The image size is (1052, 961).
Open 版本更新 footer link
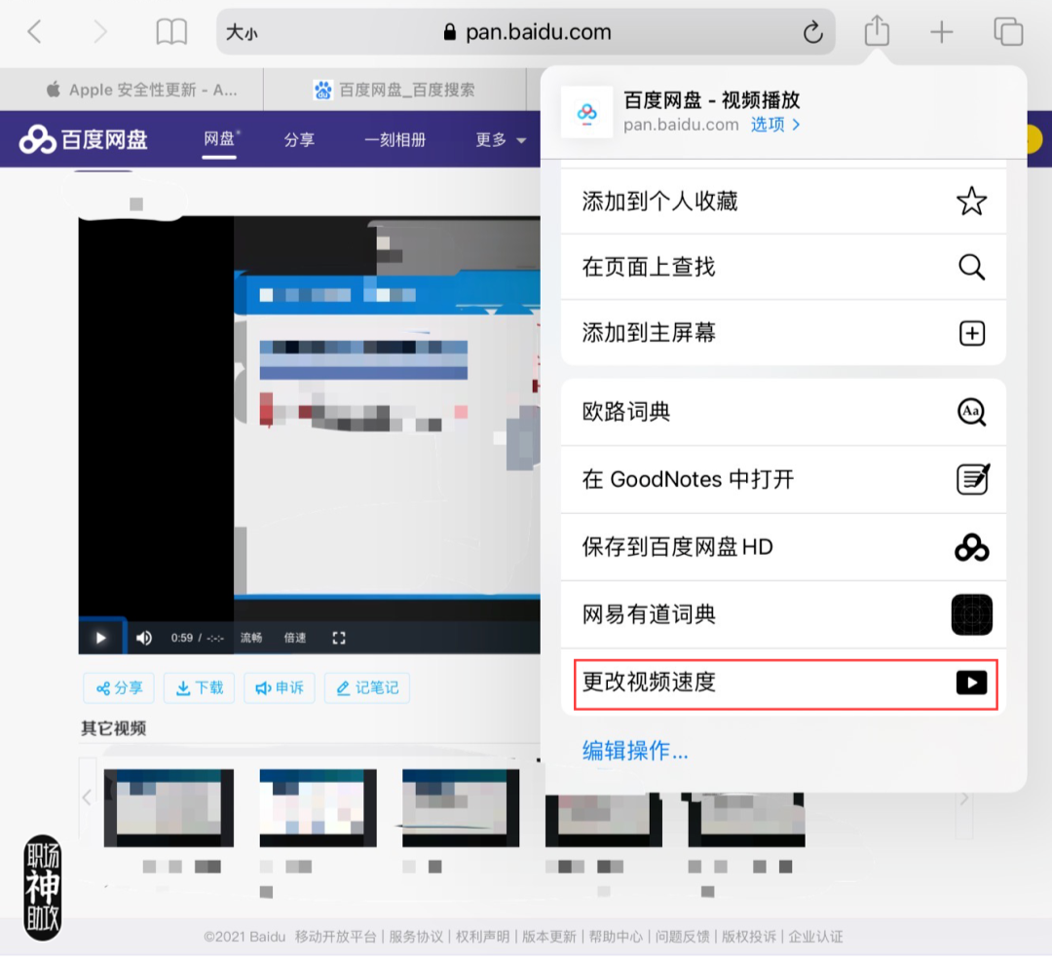[x=548, y=937]
